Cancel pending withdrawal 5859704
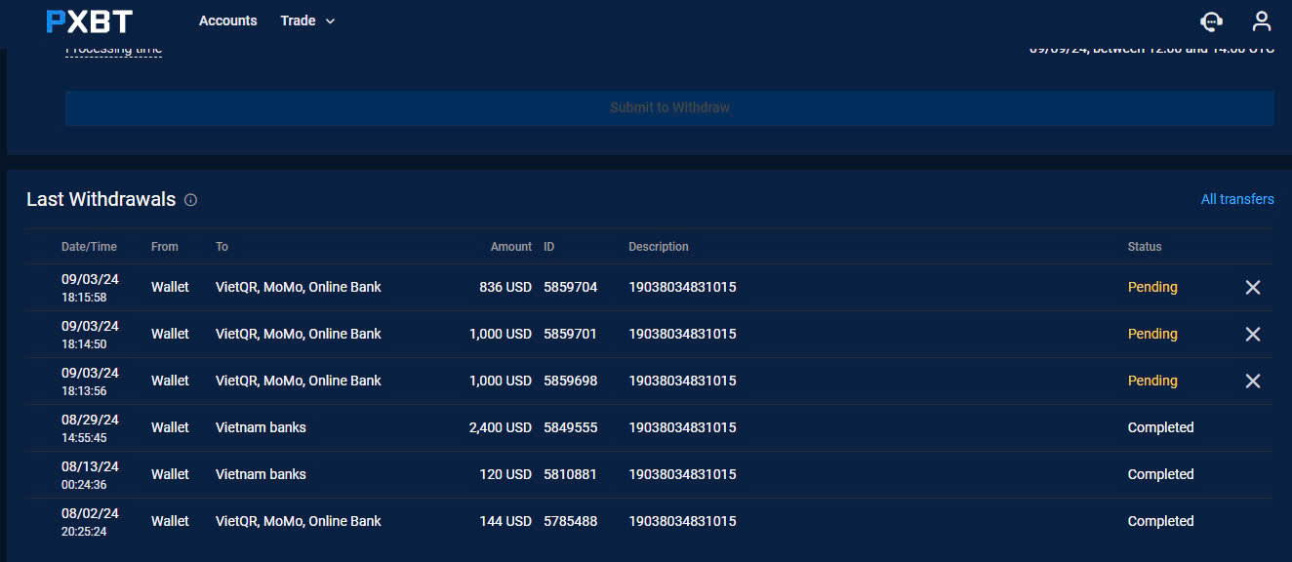This screenshot has height=562, width=1292. click(x=1253, y=287)
